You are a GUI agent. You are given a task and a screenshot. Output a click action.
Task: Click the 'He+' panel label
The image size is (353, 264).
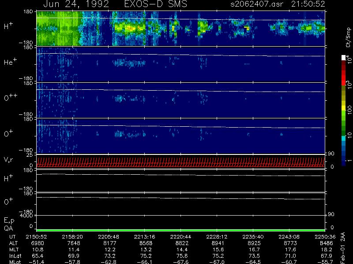pos(10,62)
